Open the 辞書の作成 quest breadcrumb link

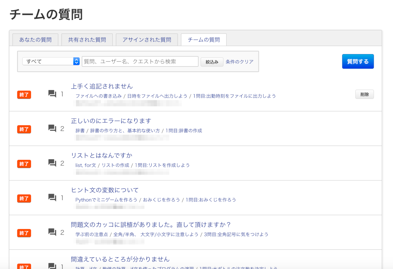click(x=184, y=130)
